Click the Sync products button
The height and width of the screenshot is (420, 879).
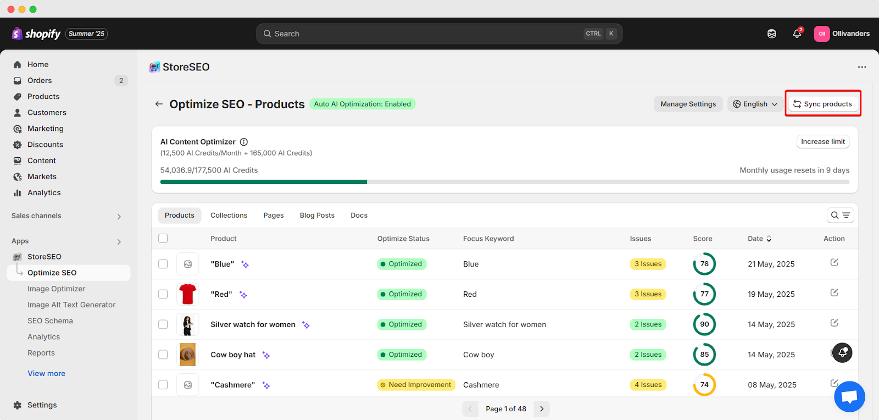(823, 104)
